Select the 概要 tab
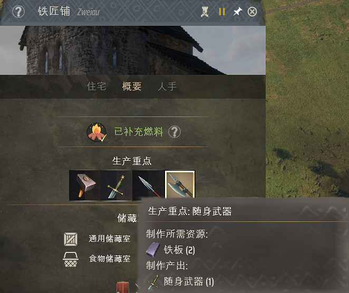This screenshot has height=293, width=349. [132, 86]
